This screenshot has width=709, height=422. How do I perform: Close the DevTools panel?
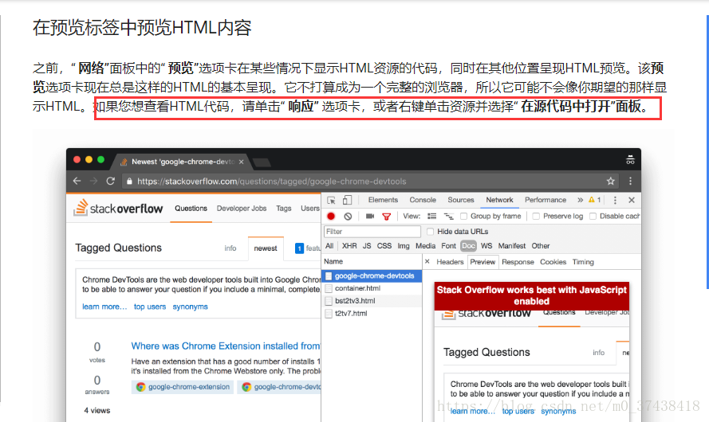pyautogui.click(x=632, y=200)
